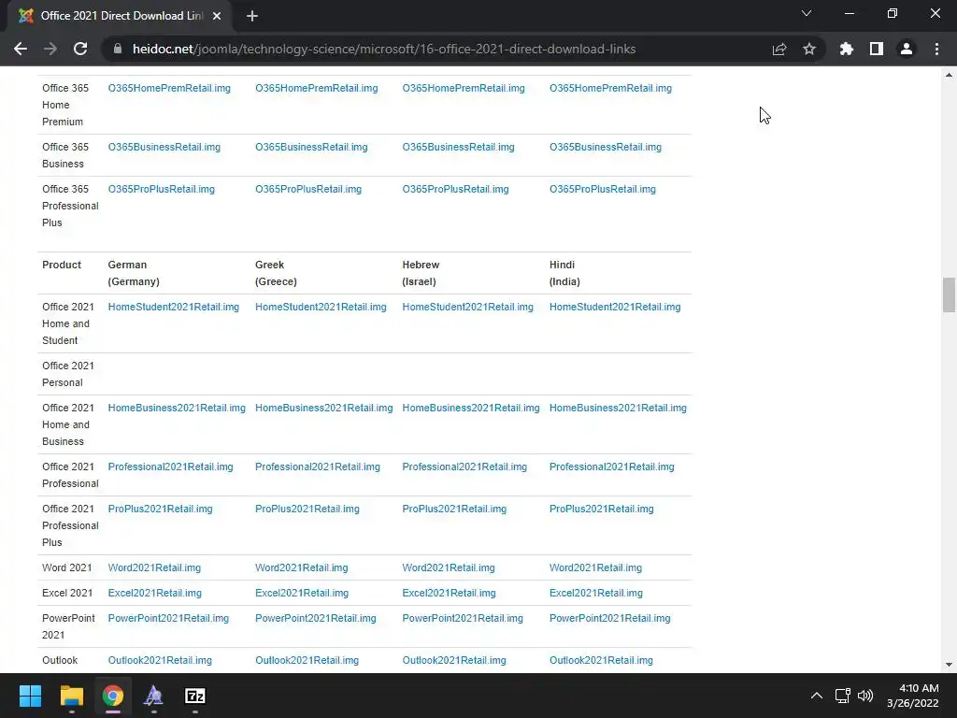
Task: Download Greek HomeStudent2021Retail.img
Action: click(321, 307)
